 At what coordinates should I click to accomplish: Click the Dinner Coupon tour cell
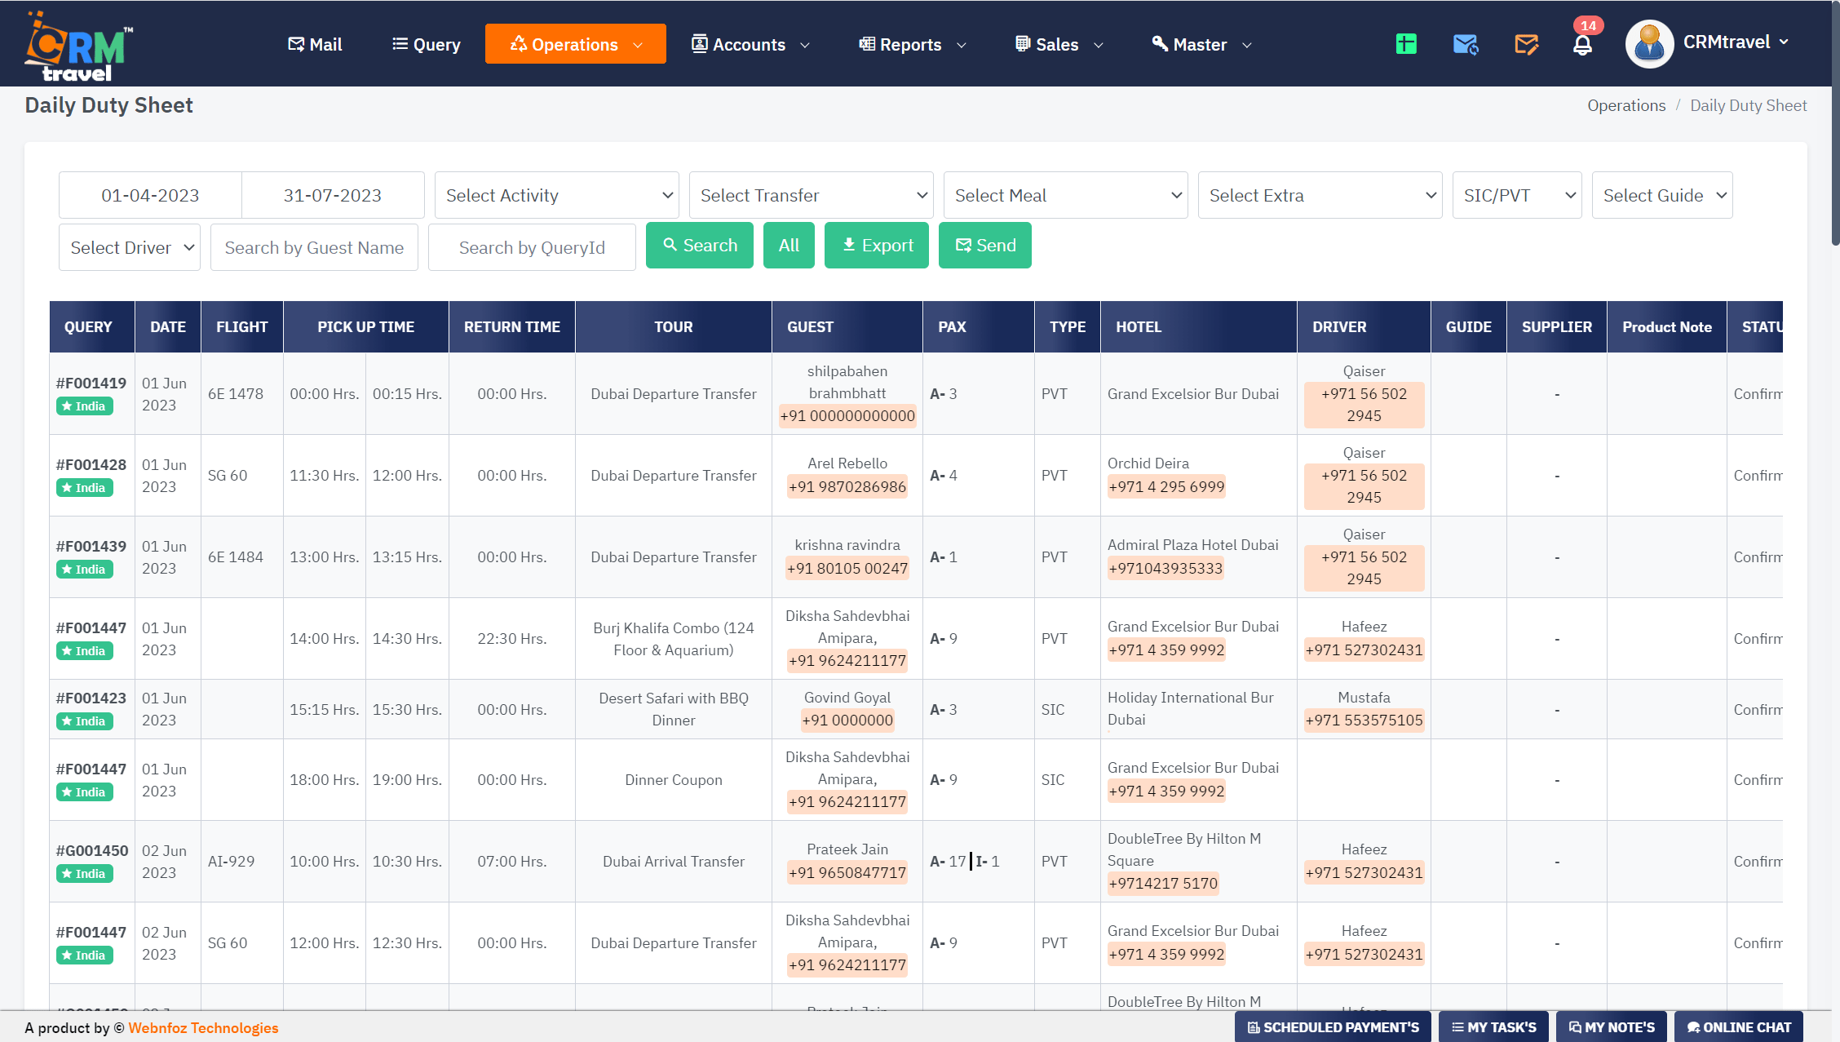pos(674,780)
